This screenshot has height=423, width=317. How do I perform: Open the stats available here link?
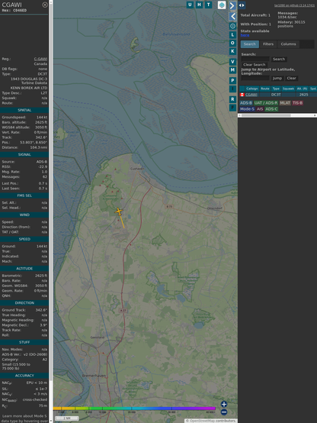click(x=245, y=35)
